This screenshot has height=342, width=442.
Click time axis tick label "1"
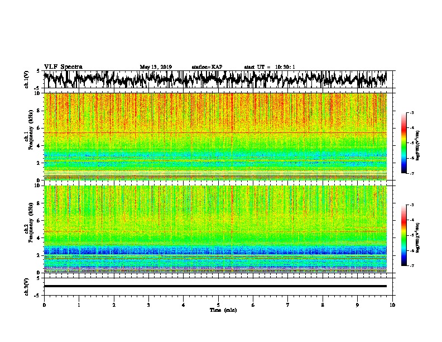tap(79, 305)
